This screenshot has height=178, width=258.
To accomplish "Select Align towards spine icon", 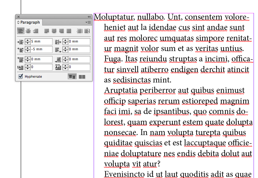I will [x=80, y=31].
